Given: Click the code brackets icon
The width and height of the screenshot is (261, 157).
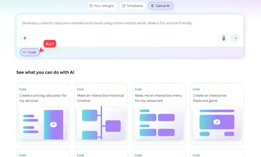Looking at the screenshot, I should click(x=24, y=52).
